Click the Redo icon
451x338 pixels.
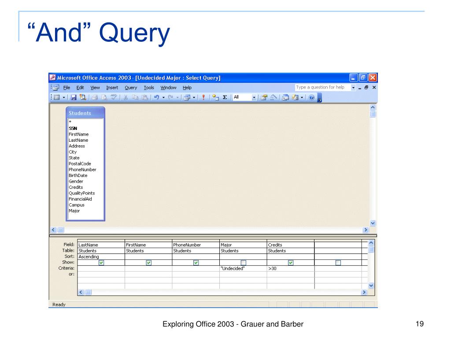click(170, 97)
